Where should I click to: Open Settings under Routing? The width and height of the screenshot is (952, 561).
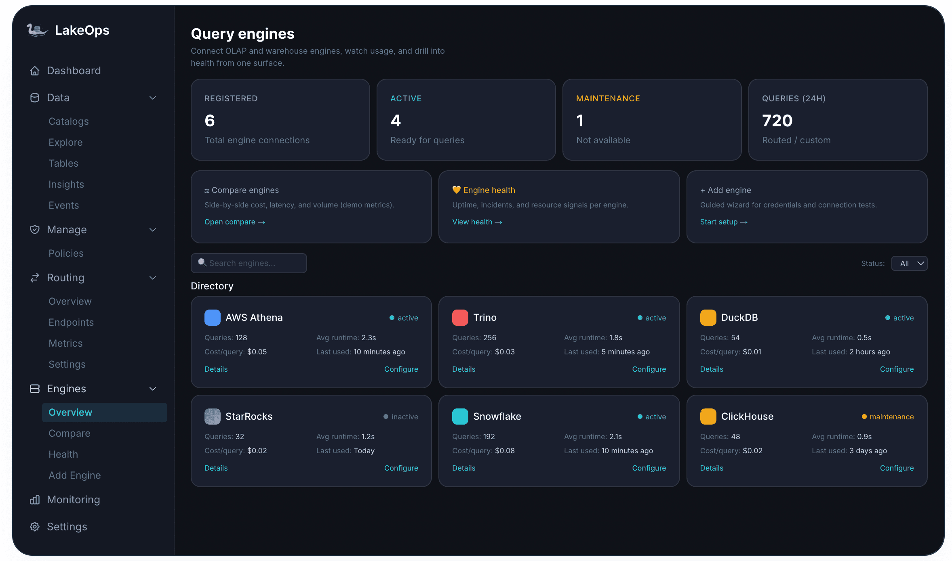coord(67,364)
